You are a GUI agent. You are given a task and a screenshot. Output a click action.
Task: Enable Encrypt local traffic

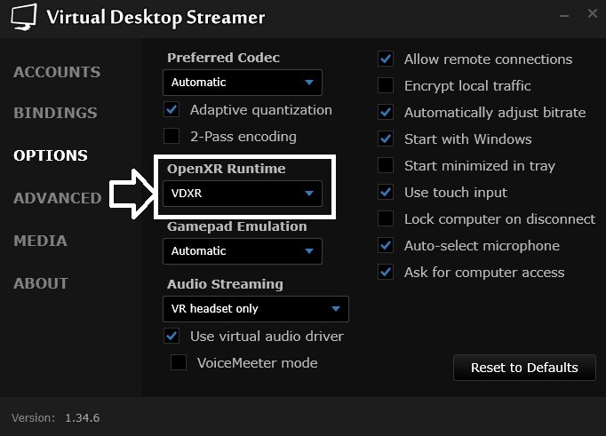click(386, 86)
